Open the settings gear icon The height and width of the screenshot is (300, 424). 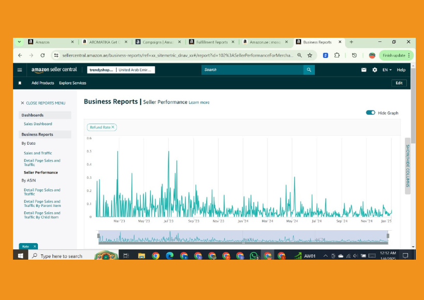[x=375, y=70]
